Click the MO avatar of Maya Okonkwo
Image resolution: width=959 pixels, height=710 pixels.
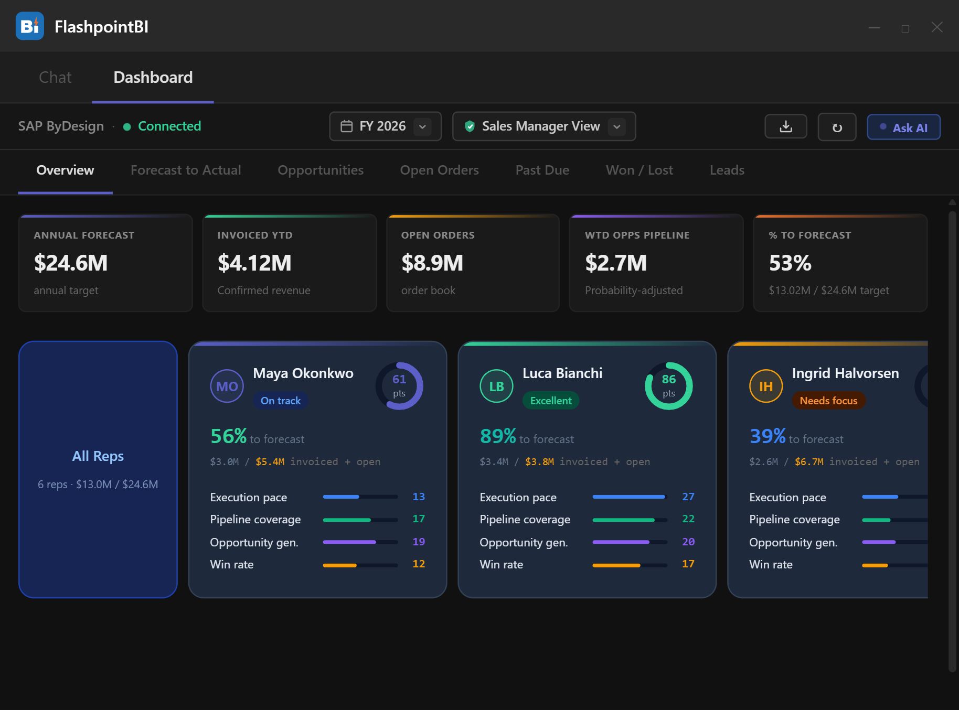(227, 386)
